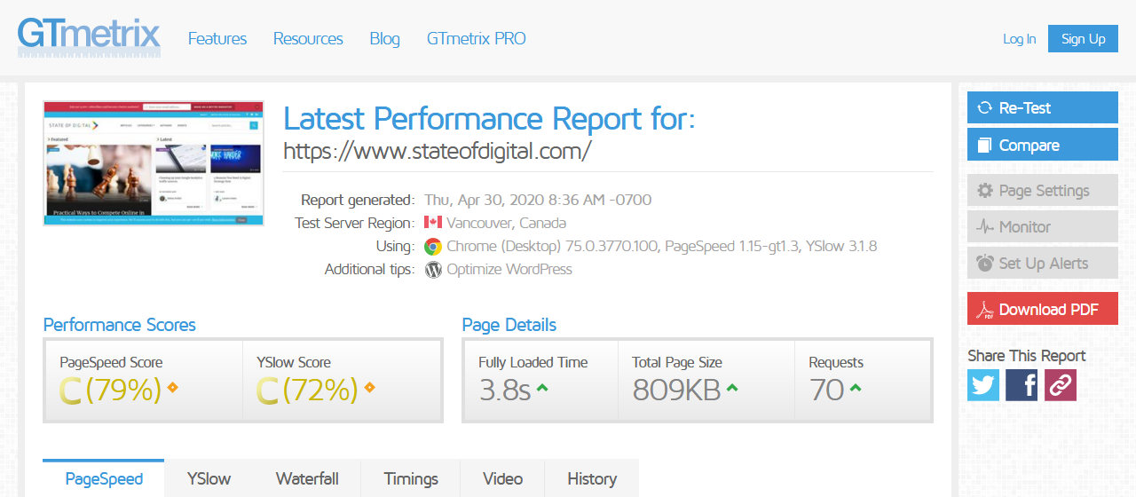This screenshot has height=497, width=1136.
Task: Open the Resources menu item
Action: click(x=308, y=39)
